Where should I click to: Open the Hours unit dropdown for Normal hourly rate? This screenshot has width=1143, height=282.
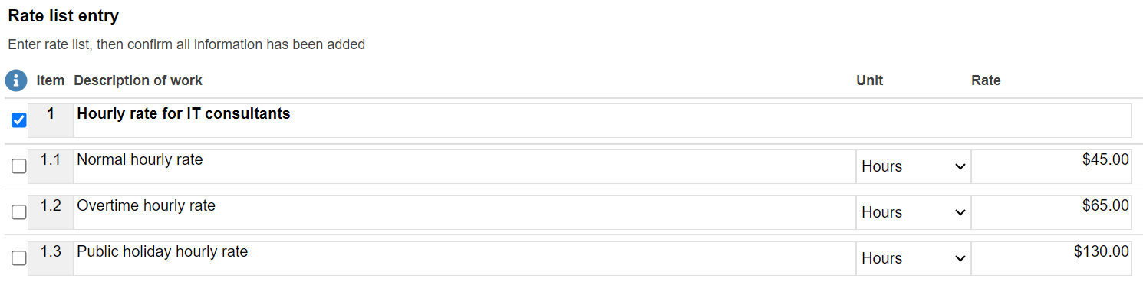coord(913,166)
